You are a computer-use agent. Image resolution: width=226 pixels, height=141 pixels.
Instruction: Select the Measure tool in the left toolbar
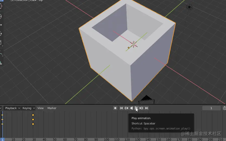[1, 63]
